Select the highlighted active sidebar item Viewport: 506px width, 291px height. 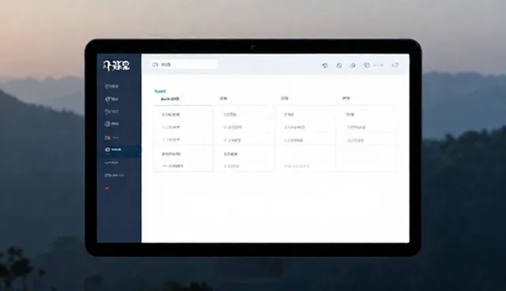(x=119, y=150)
